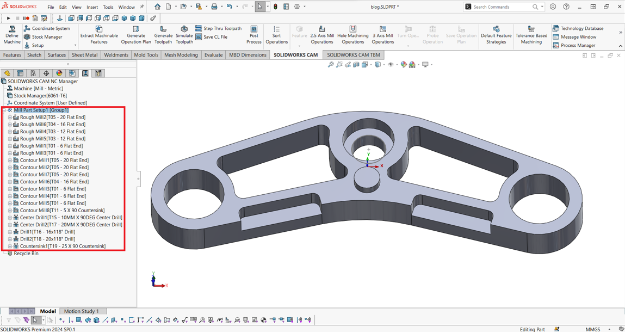Screen dimensions: 625x333
Task: Click the Generate Toolpath icon
Action: (163, 29)
